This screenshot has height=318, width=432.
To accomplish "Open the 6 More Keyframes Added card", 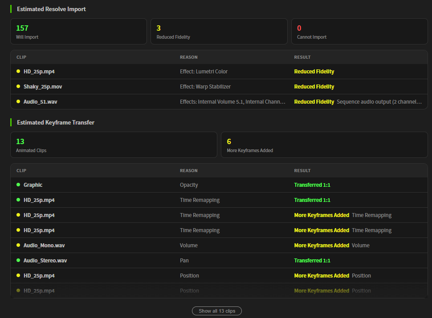I will [324, 145].
